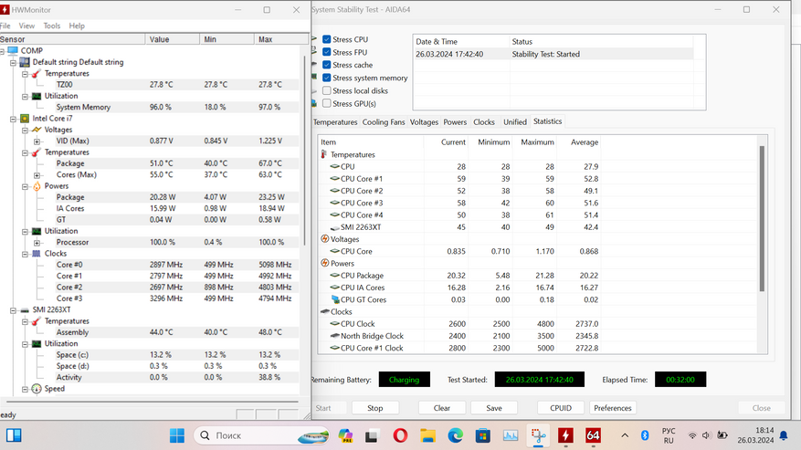
Task: Launch Microsoft Edge from the taskbar
Action: tap(454, 435)
